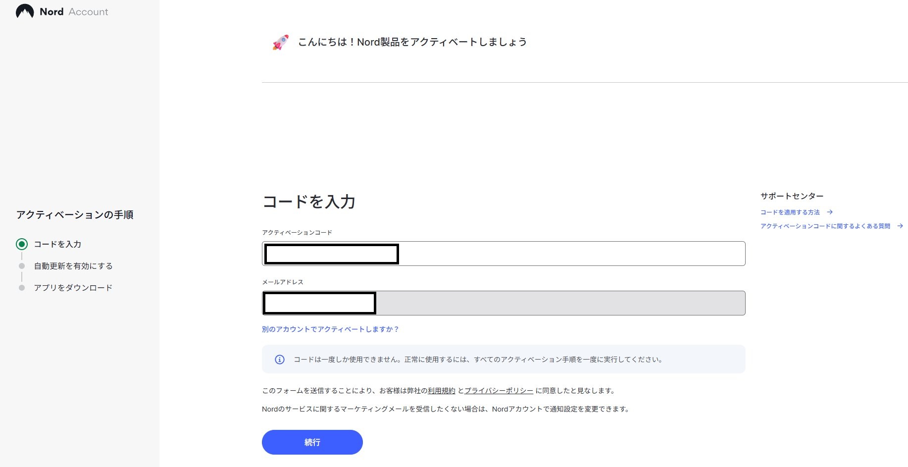Screen dimensions: 908x467
Task: Open the 利用規約 link
Action: [x=441, y=391]
